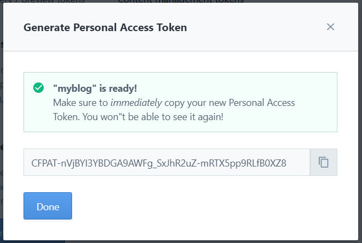Close the Generate Personal Access Token dialog
Screen dimensions: 362x243
(x=330, y=27)
